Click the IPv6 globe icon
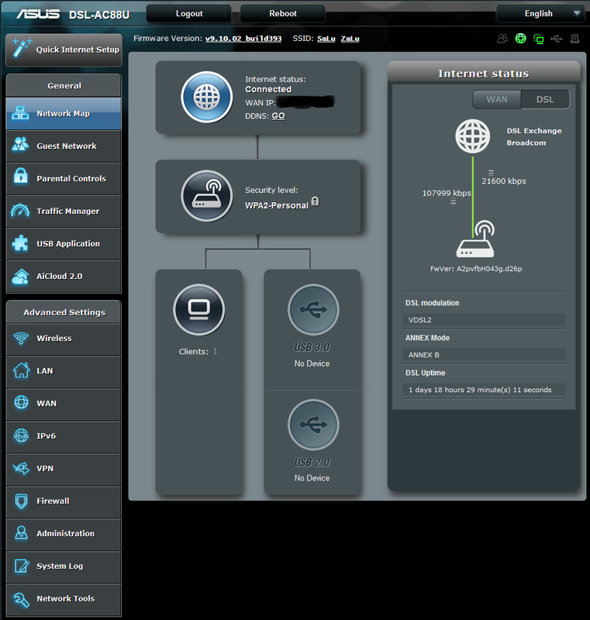590x620 pixels. click(x=22, y=436)
